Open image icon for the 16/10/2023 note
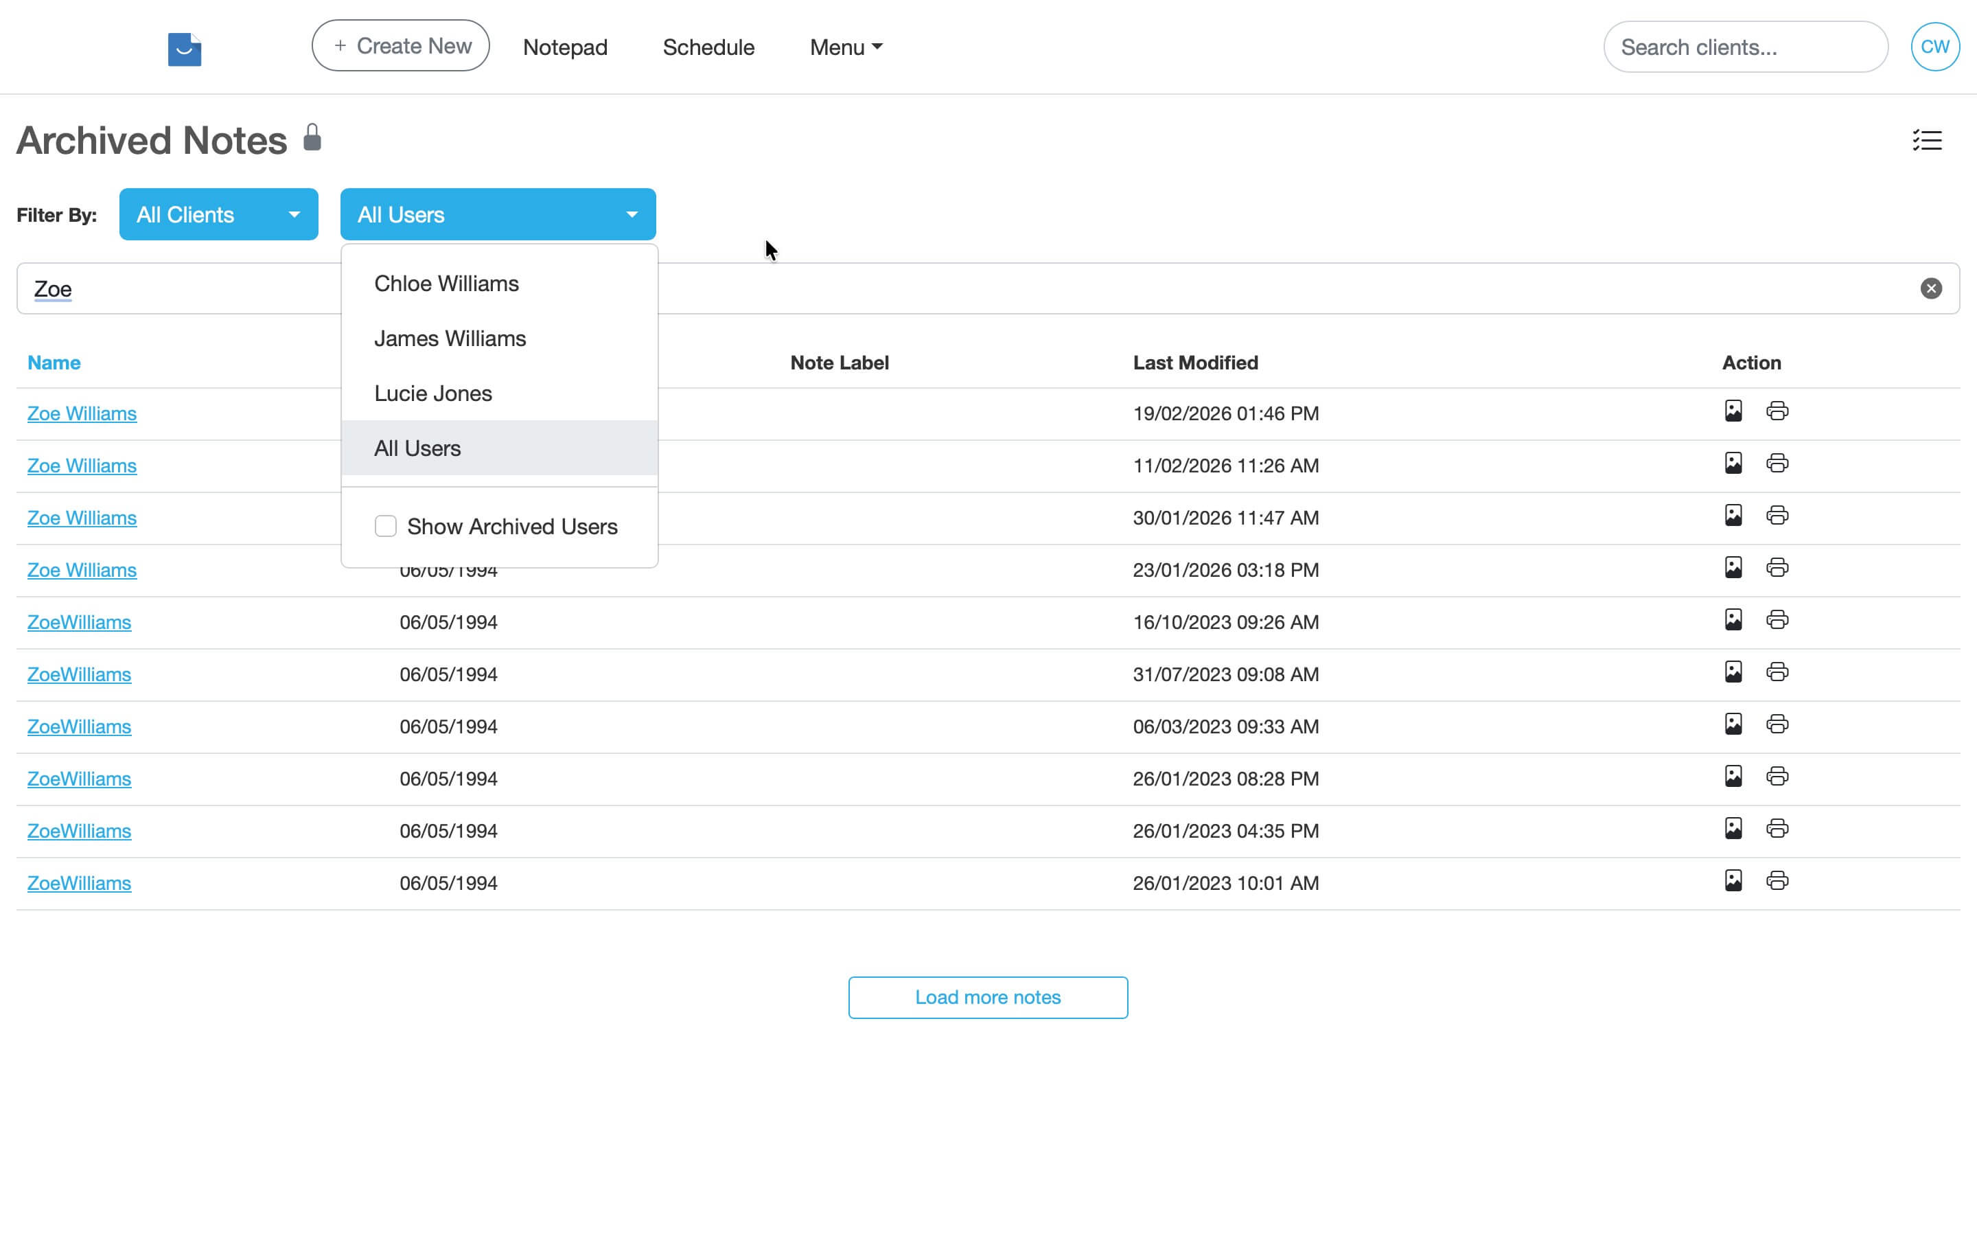Image resolution: width=1977 pixels, height=1236 pixels. click(x=1735, y=619)
